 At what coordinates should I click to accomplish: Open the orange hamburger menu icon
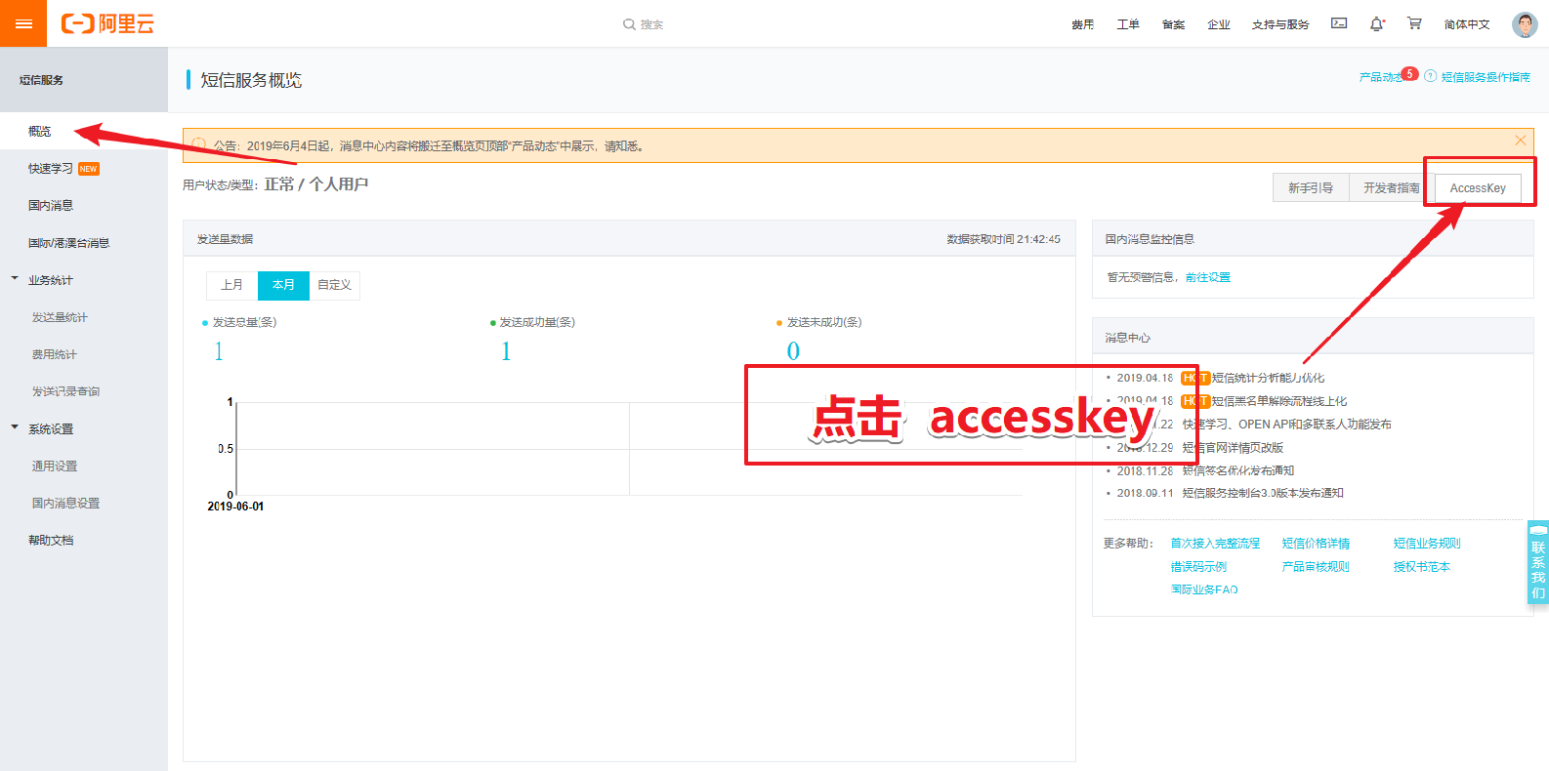tap(23, 23)
